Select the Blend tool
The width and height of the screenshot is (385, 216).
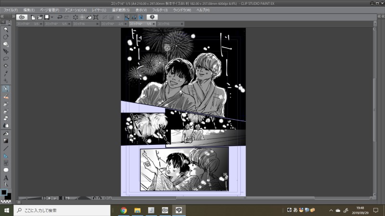[x=6, y=126]
